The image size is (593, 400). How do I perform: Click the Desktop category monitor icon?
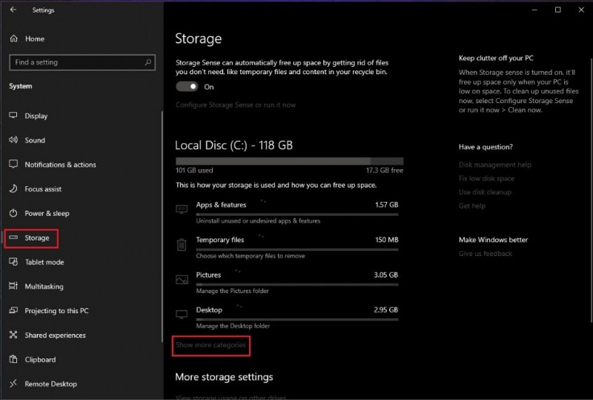click(x=182, y=315)
